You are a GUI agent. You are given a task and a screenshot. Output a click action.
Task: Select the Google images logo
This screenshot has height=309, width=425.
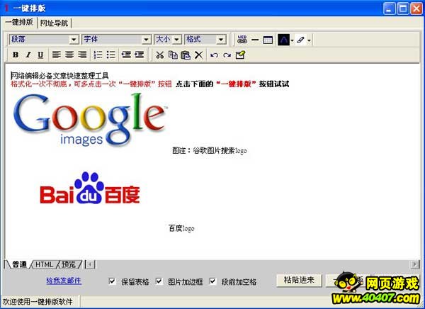point(90,120)
